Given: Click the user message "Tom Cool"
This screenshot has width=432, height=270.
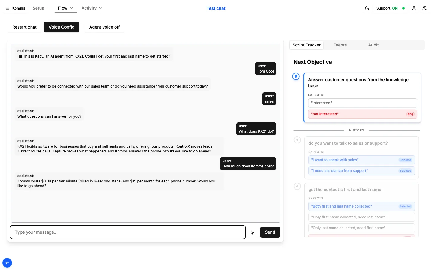Looking at the screenshot, I should (x=265, y=69).
